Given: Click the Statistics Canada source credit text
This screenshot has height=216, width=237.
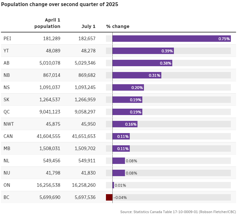Looking at the screenshot, I should (178, 212).
